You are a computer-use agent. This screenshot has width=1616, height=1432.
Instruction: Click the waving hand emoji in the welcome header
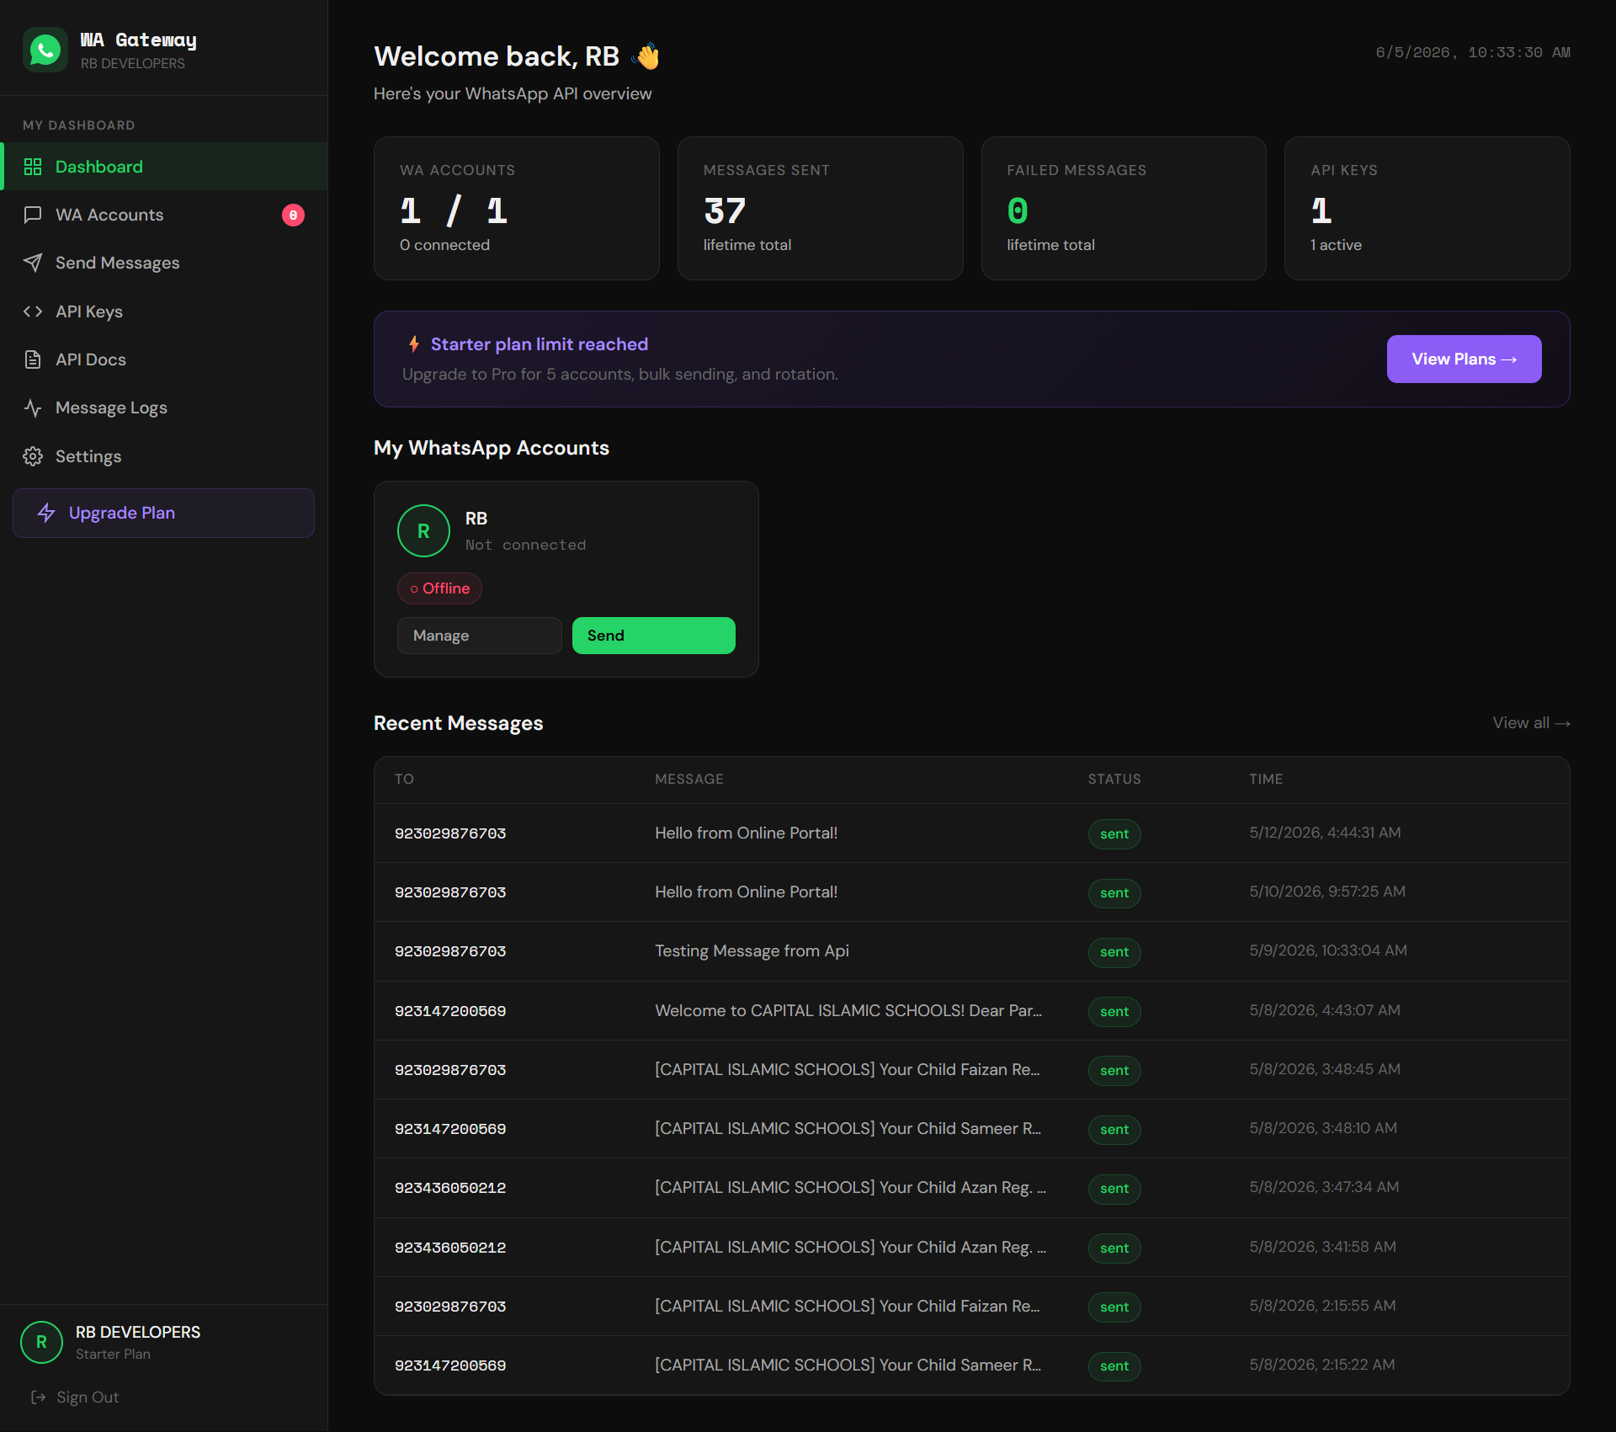pyautogui.click(x=646, y=56)
